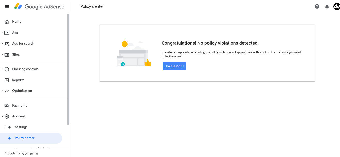The width and height of the screenshot is (340, 157).
Task: Click the sidebar vertical scrollbar
Action: [68, 69]
